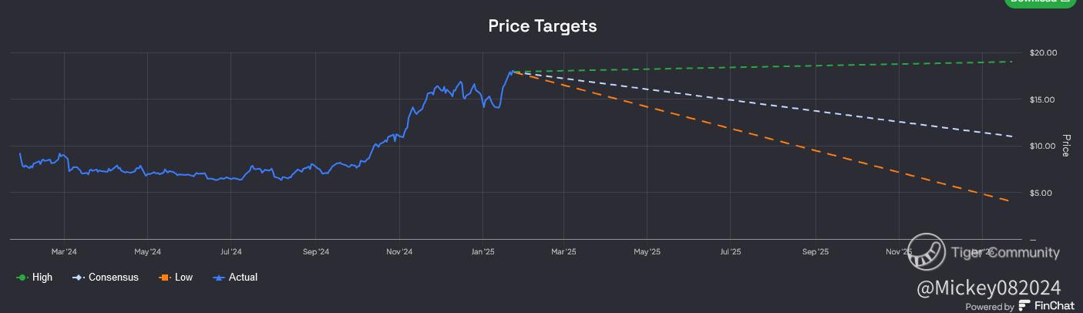Image resolution: width=1083 pixels, height=313 pixels.
Task: Click the $10.00 price axis label
Action: coord(1043,146)
